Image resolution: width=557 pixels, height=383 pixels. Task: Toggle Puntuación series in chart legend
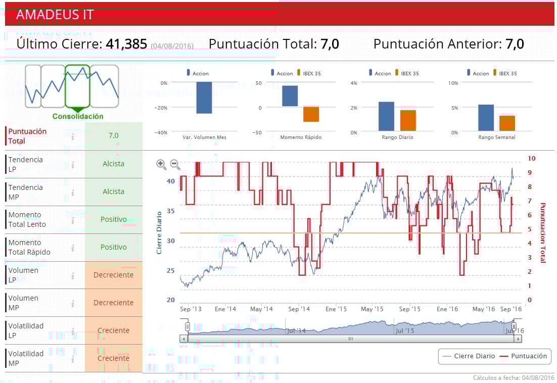524,356
